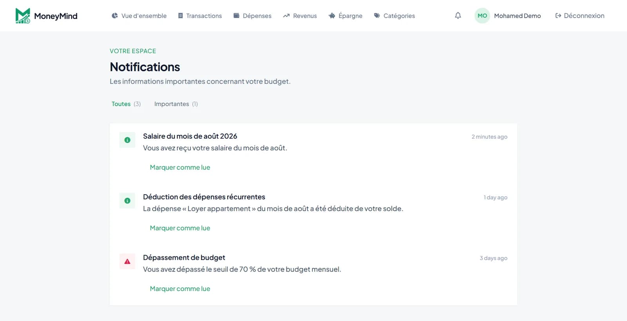Click the '2 minutes ago' timestamp
Image resolution: width=627 pixels, height=321 pixels.
[x=489, y=137]
